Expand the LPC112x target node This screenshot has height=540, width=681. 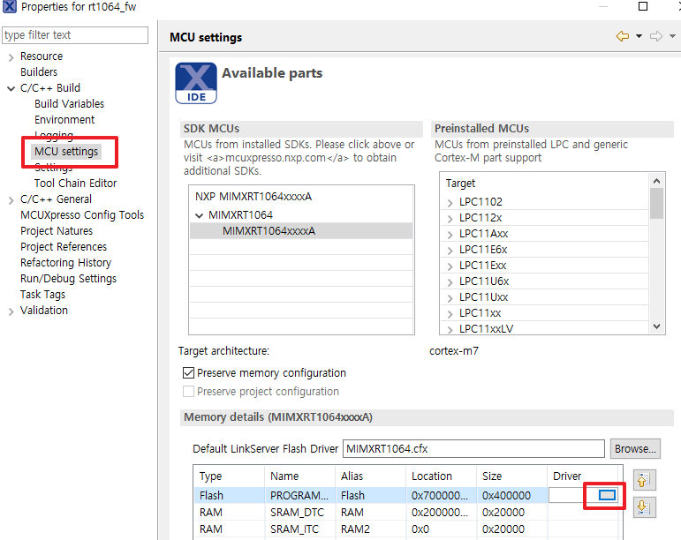pos(450,219)
